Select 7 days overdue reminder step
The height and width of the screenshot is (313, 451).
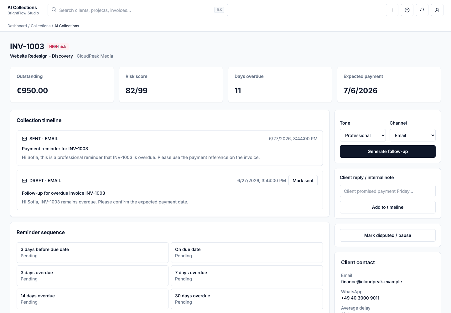pyautogui.click(x=247, y=276)
